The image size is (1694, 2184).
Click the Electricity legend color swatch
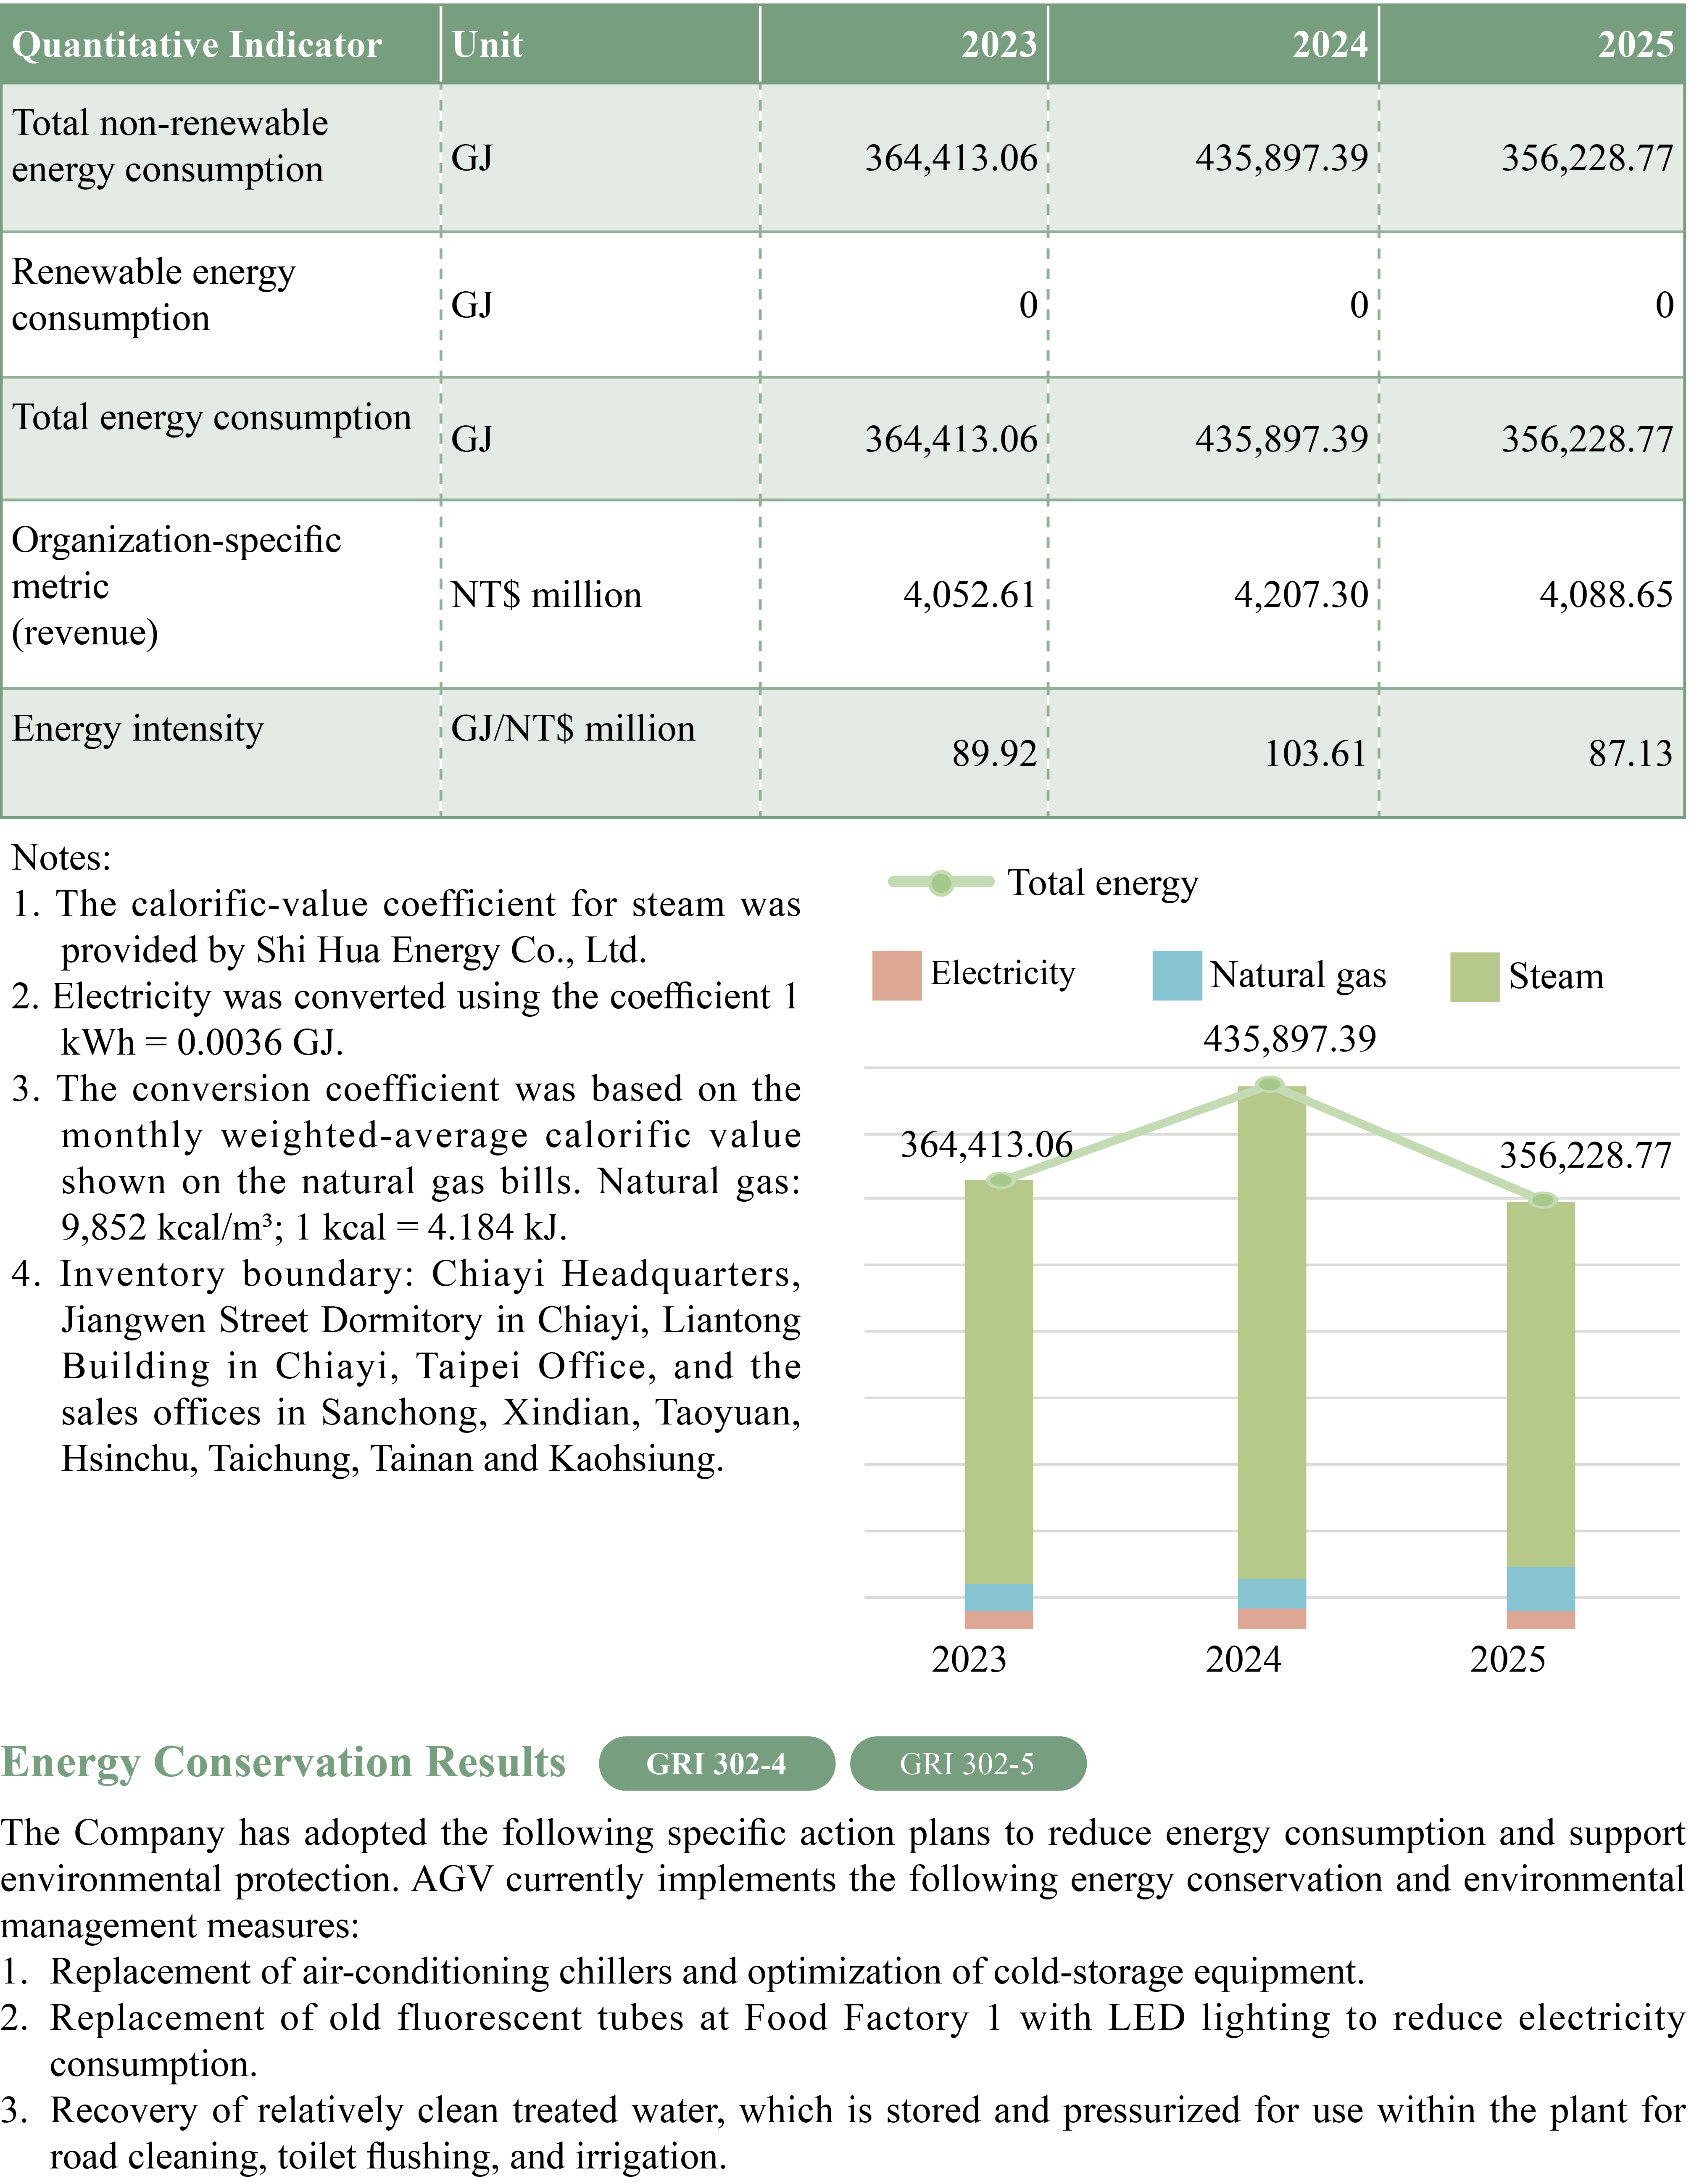coord(896,975)
